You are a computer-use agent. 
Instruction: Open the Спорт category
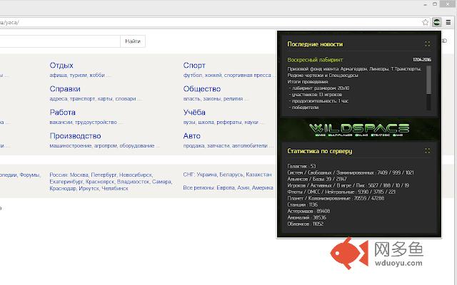click(x=194, y=65)
